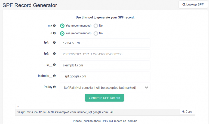This screenshot has width=209, height=124.
Task: Click the ip6 info icon
Action: coord(54,53)
